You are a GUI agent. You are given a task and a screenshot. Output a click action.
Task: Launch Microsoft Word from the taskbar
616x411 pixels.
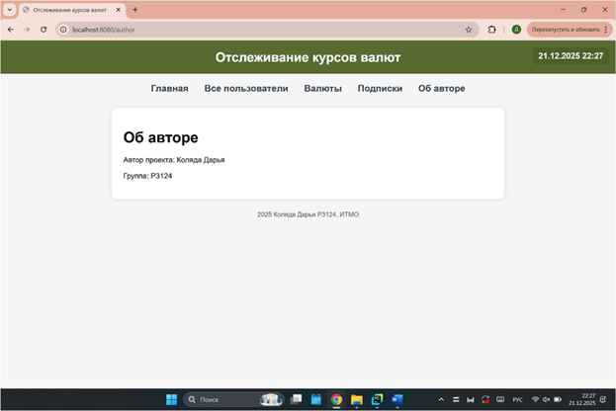coord(397,399)
